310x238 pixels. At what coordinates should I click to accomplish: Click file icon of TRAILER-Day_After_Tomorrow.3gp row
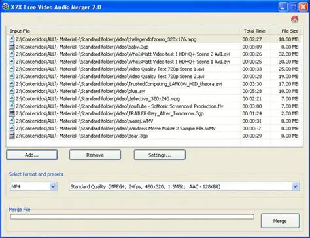12,113
